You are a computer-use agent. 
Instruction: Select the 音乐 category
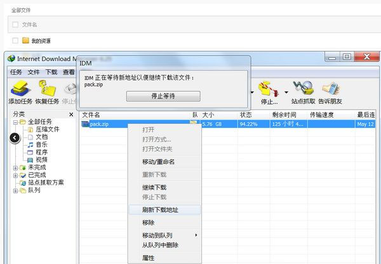[x=41, y=144]
